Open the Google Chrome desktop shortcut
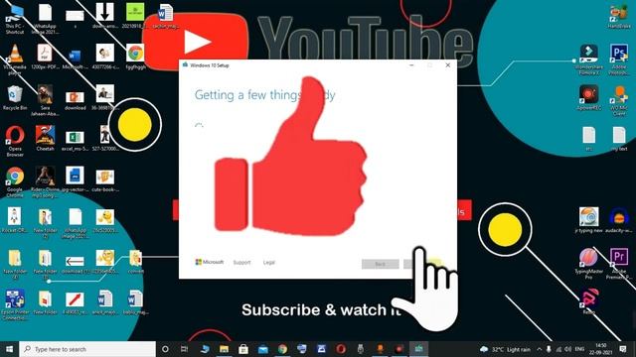The width and height of the screenshot is (636, 357). (15, 181)
